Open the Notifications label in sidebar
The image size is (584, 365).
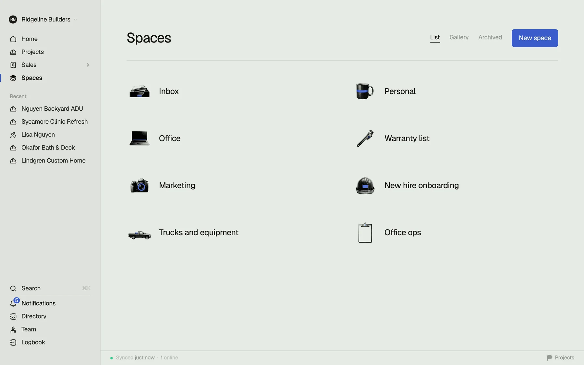click(x=39, y=303)
